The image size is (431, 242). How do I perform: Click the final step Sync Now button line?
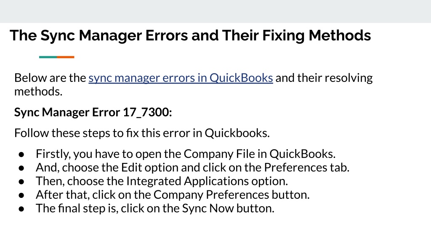point(155,208)
